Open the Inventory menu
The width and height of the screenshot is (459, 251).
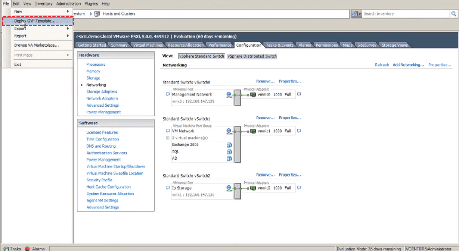coord(44,4)
